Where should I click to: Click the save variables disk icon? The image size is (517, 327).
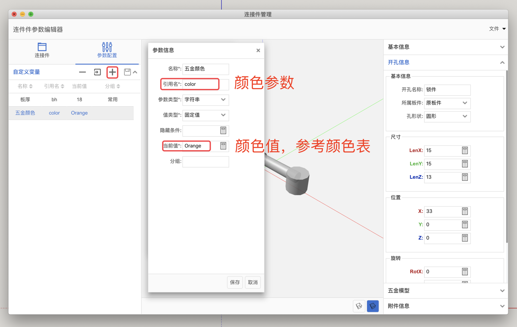click(x=127, y=72)
